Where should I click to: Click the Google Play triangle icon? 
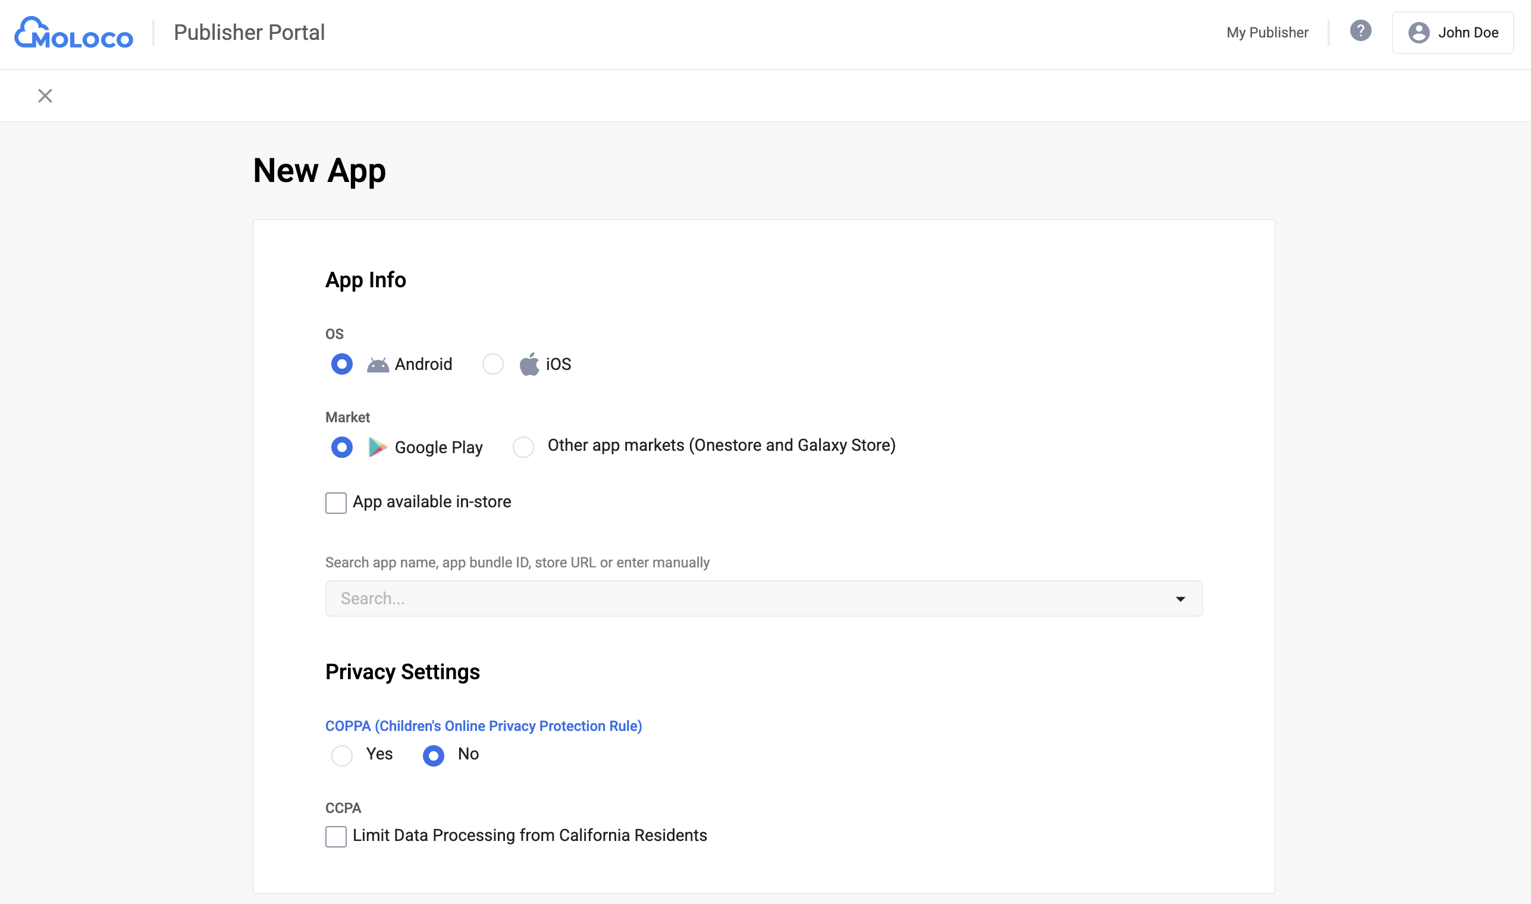click(377, 447)
